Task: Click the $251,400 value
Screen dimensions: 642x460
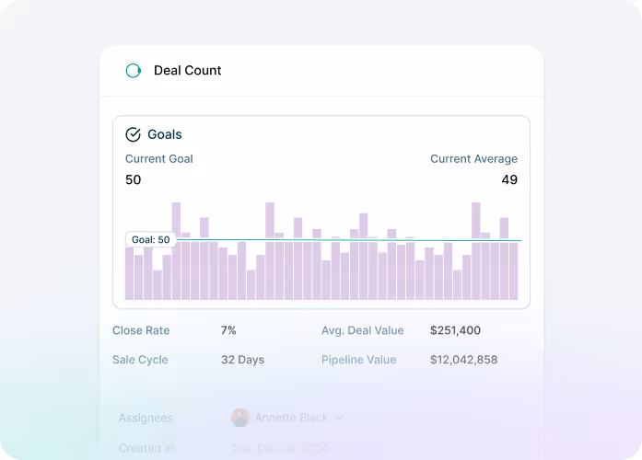Action: 455,330
